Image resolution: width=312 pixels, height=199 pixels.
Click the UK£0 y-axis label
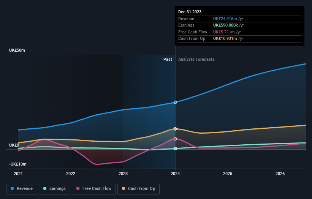tap(14, 145)
